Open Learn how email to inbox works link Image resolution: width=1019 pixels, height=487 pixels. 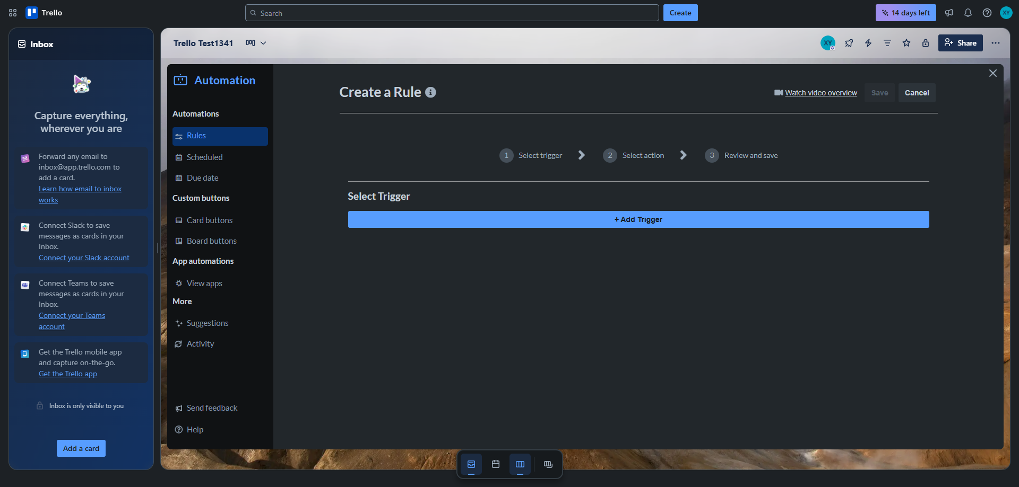[80, 194]
